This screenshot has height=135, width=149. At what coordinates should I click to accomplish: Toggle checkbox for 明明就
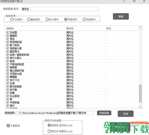tap(8, 77)
